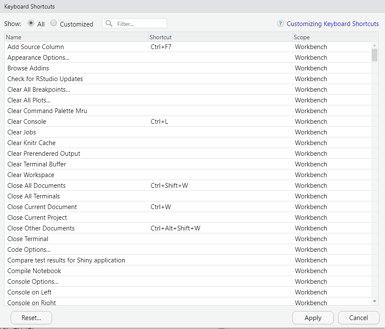Click the Cancel button
This screenshot has width=385, height=329.
[x=359, y=318]
